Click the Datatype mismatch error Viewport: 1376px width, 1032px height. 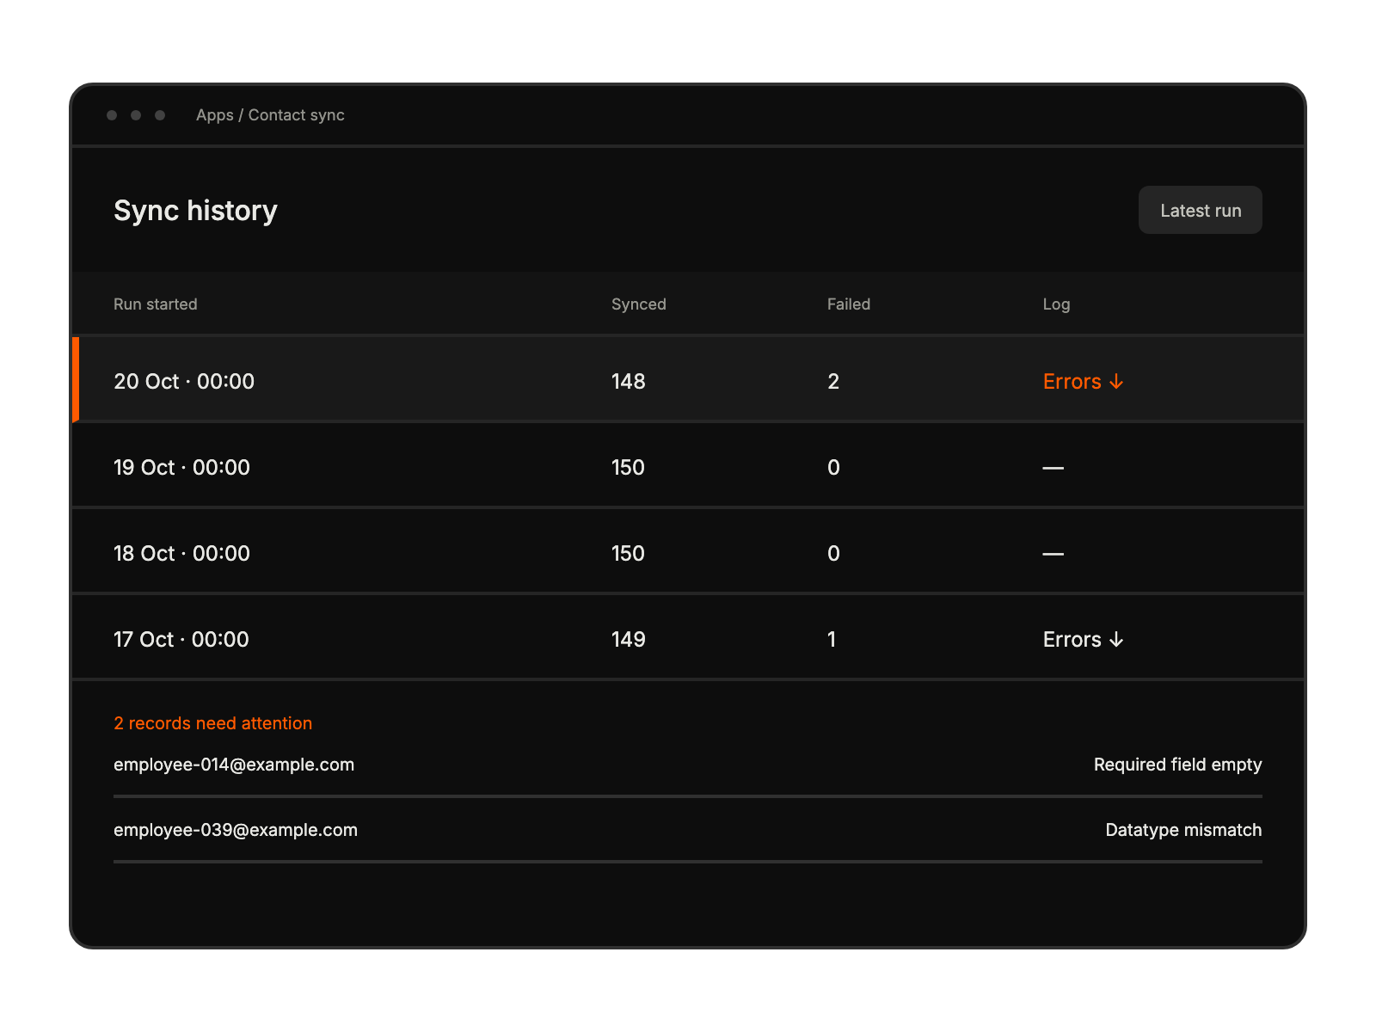[1183, 830]
